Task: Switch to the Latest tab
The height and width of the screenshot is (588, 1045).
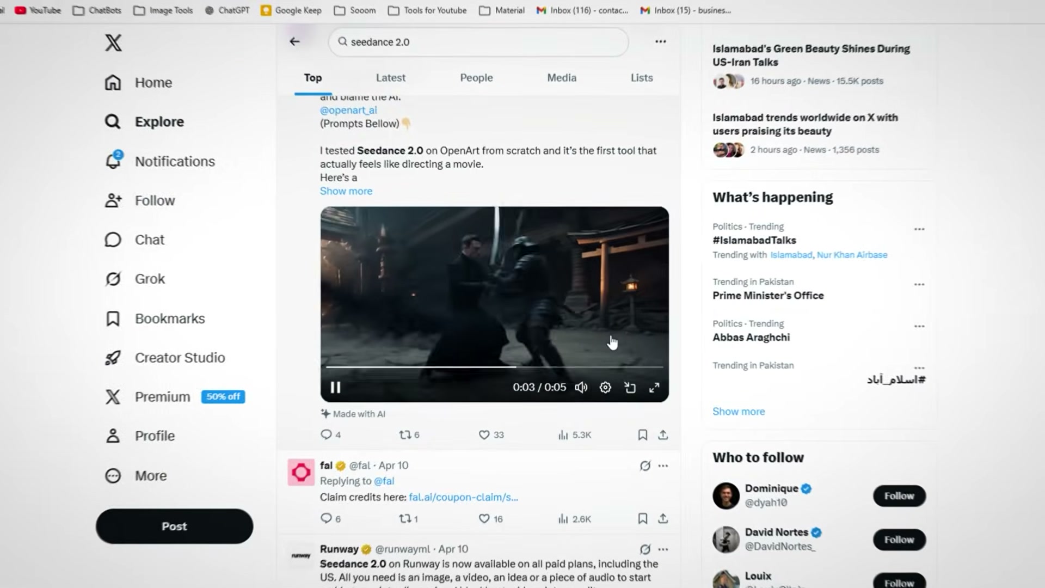Action: 391,78
